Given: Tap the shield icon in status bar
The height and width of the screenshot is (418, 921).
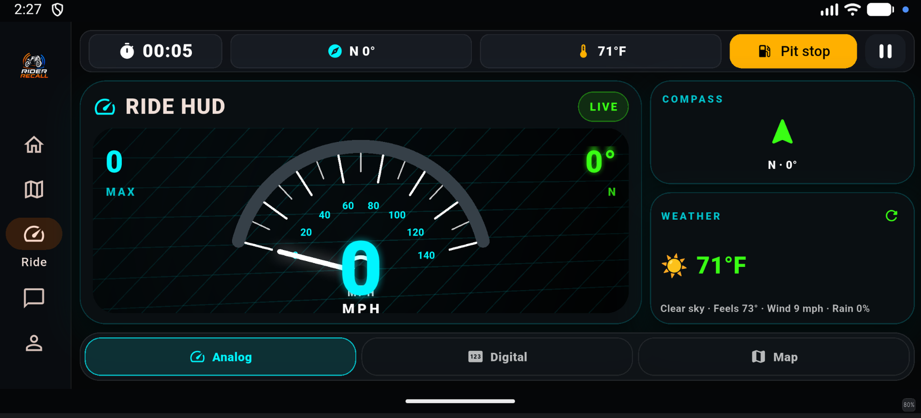Looking at the screenshot, I should (x=58, y=10).
